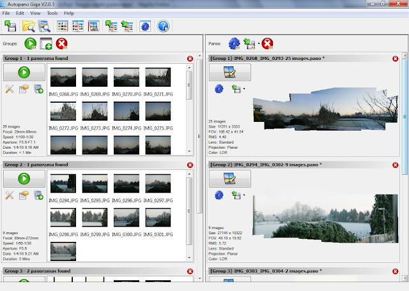Click the blue gear settings icon in main toolbar

144,26
